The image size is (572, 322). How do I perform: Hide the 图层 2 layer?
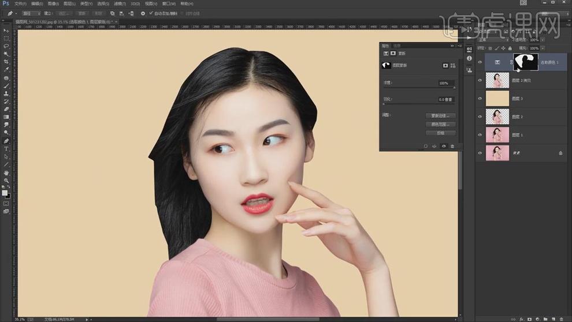click(x=480, y=117)
